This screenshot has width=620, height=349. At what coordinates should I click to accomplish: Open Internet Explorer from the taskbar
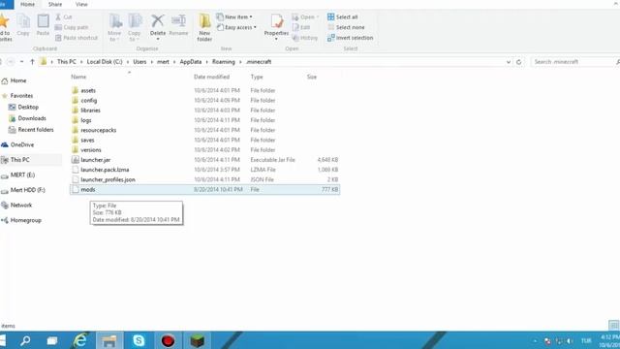80,340
